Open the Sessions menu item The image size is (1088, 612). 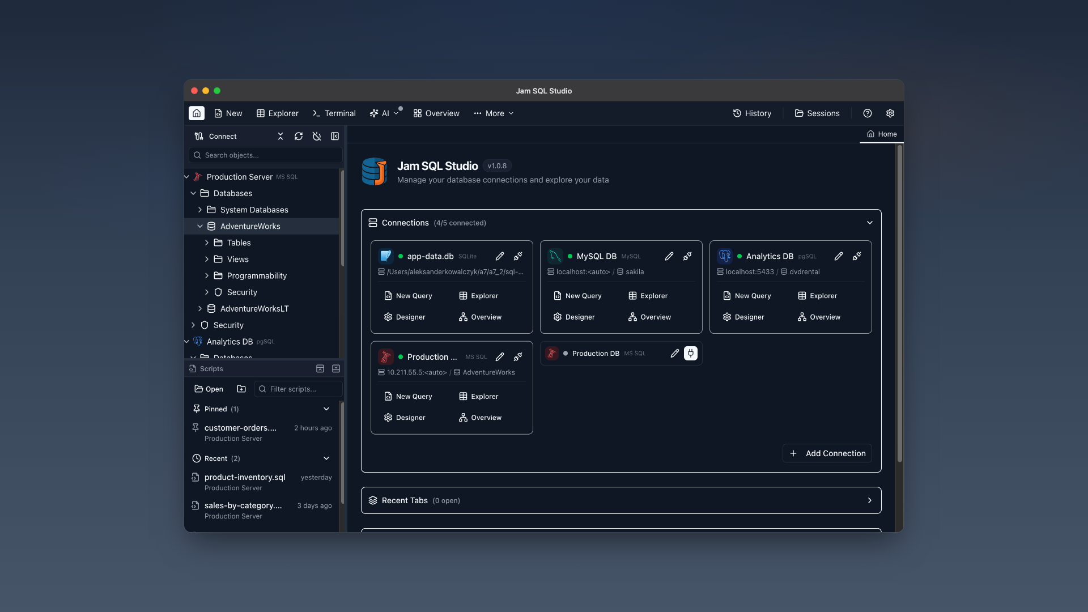(x=816, y=113)
